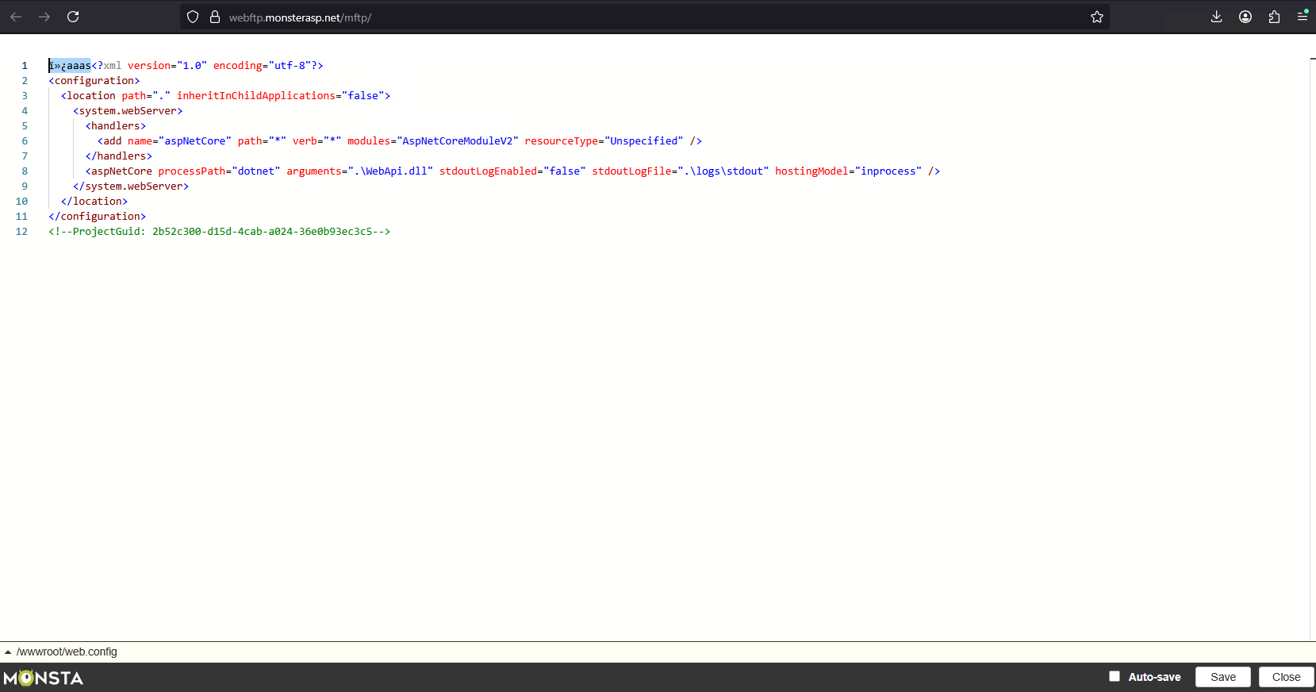Click the Monsta logo

(44, 678)
